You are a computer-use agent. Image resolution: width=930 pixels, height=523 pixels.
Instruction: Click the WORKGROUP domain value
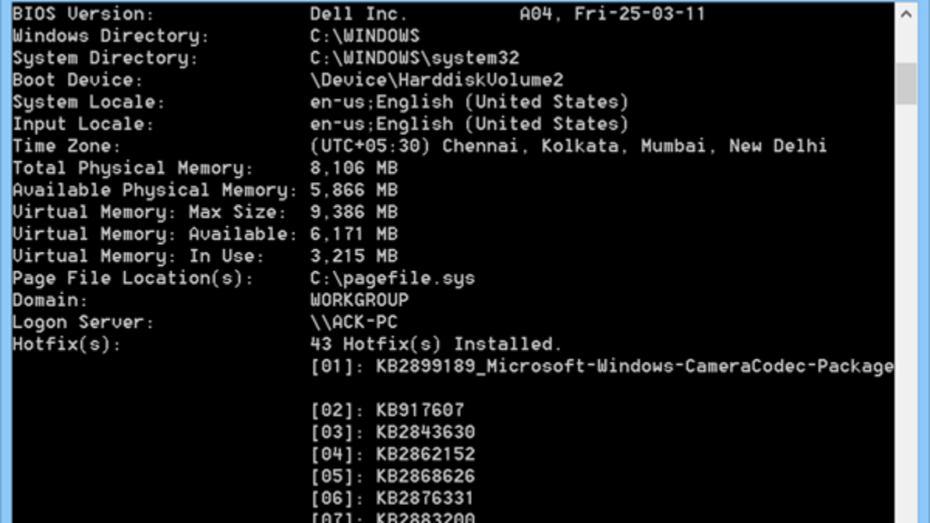359,300
